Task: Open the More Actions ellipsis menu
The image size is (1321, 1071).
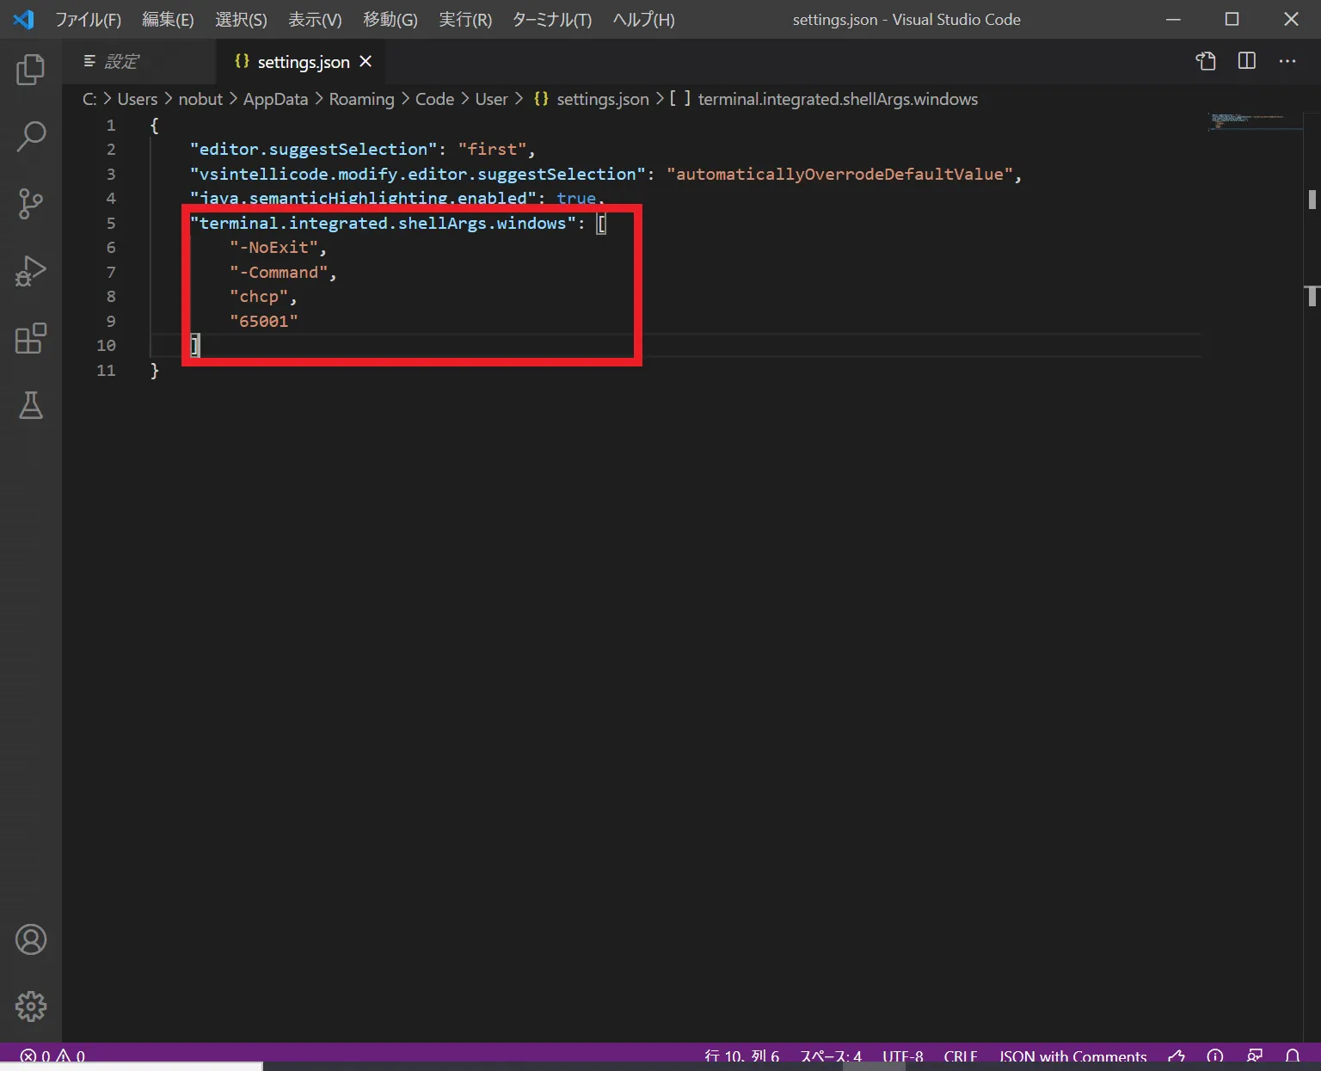Action: click(1287, 61)
